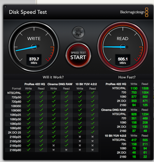Click 2160p25 ProRes 422 HQ read checkmark
The image size is (154, 162).
click(x=41, y=136)
